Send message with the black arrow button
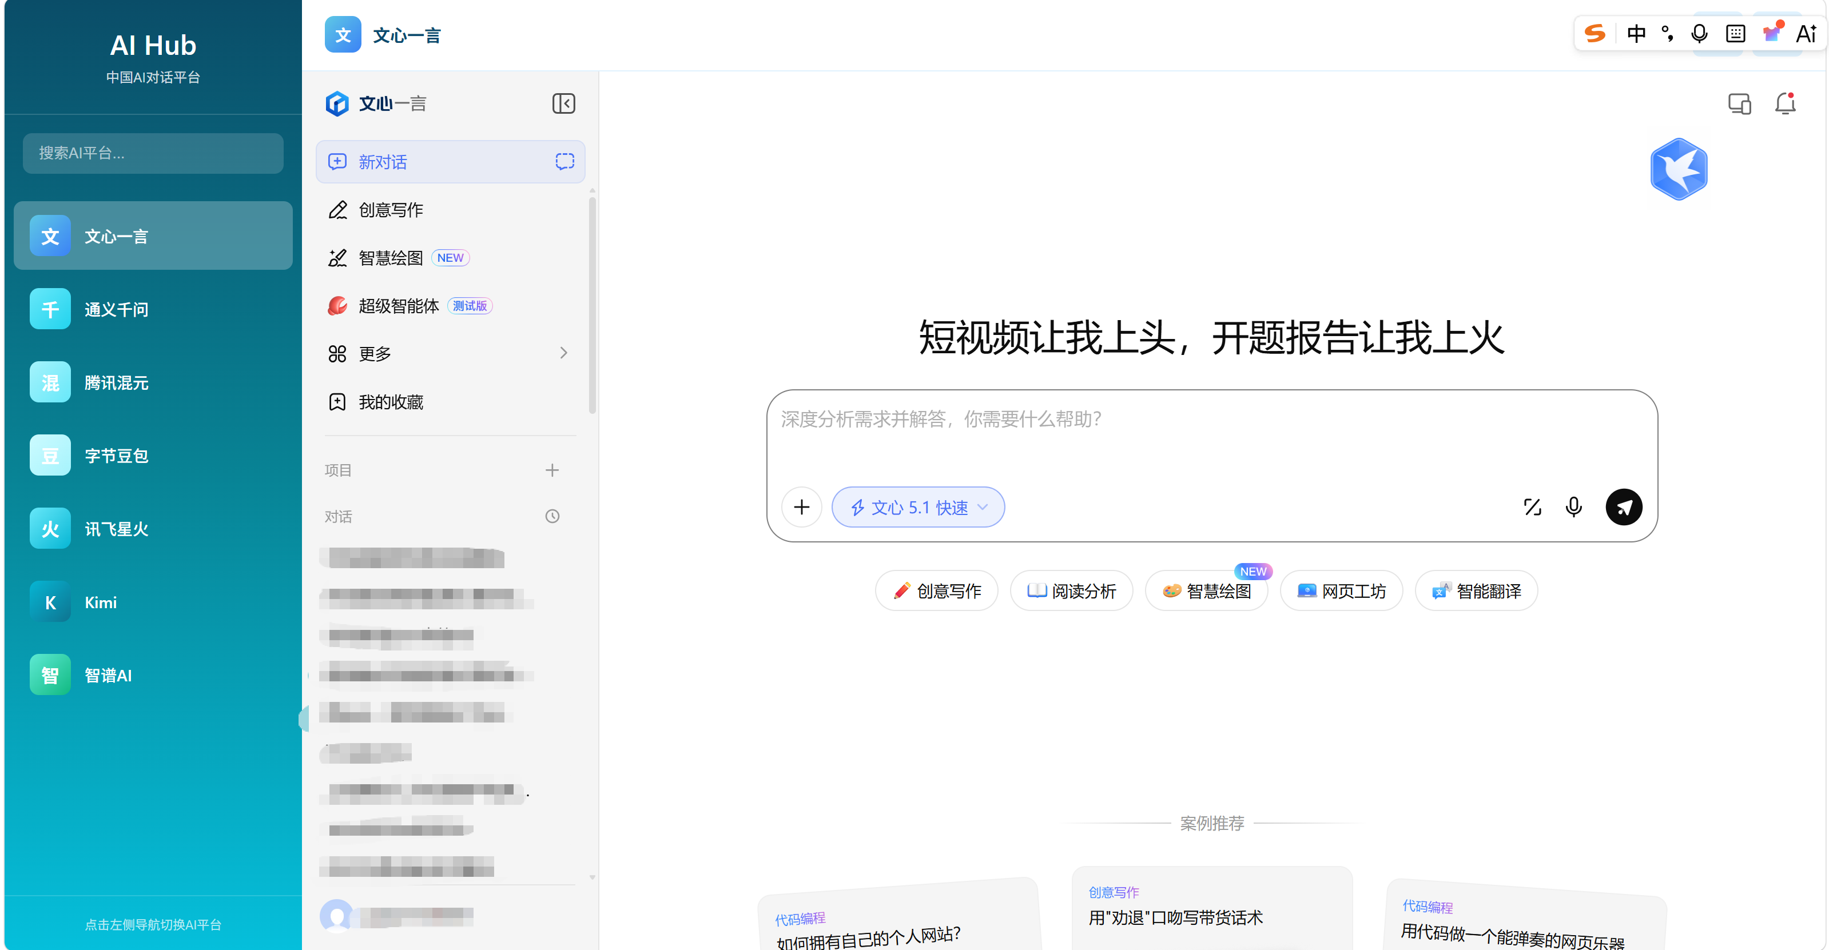This screenshot has height=950, width=1829. click(1624, 507)
